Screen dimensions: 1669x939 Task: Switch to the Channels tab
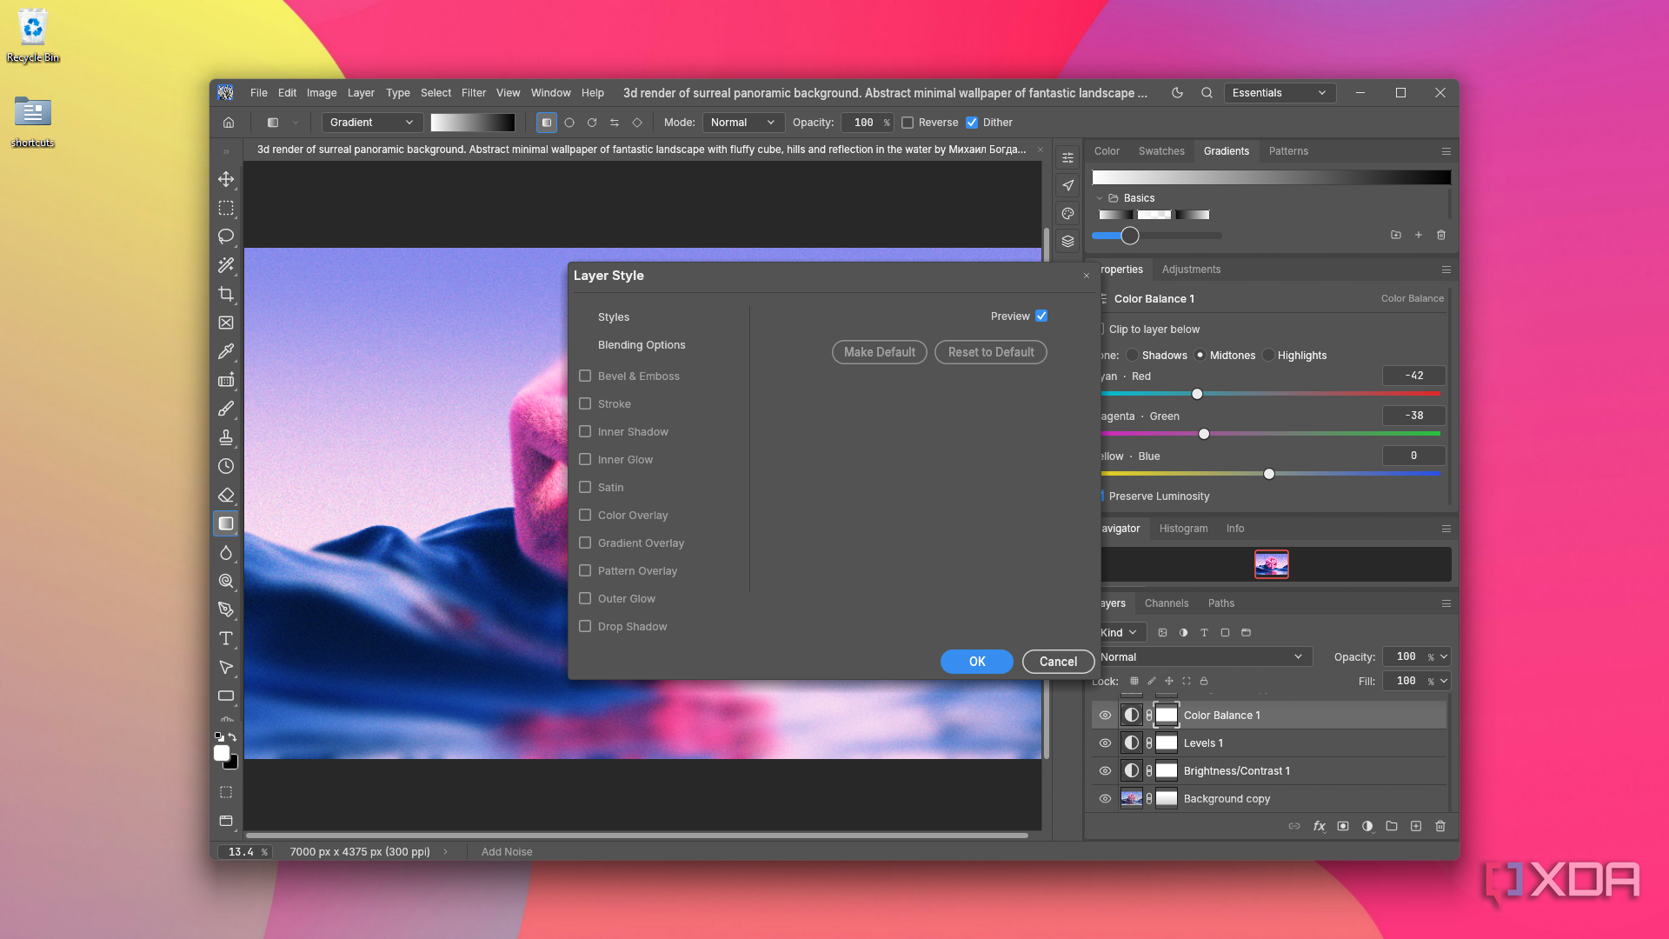pyautogui.click(x=1167, y=603)
